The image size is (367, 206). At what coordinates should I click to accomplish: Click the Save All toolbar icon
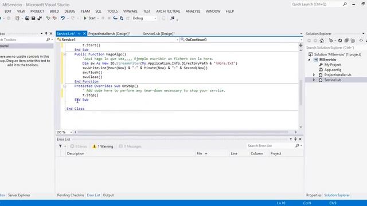pos(40,18)
